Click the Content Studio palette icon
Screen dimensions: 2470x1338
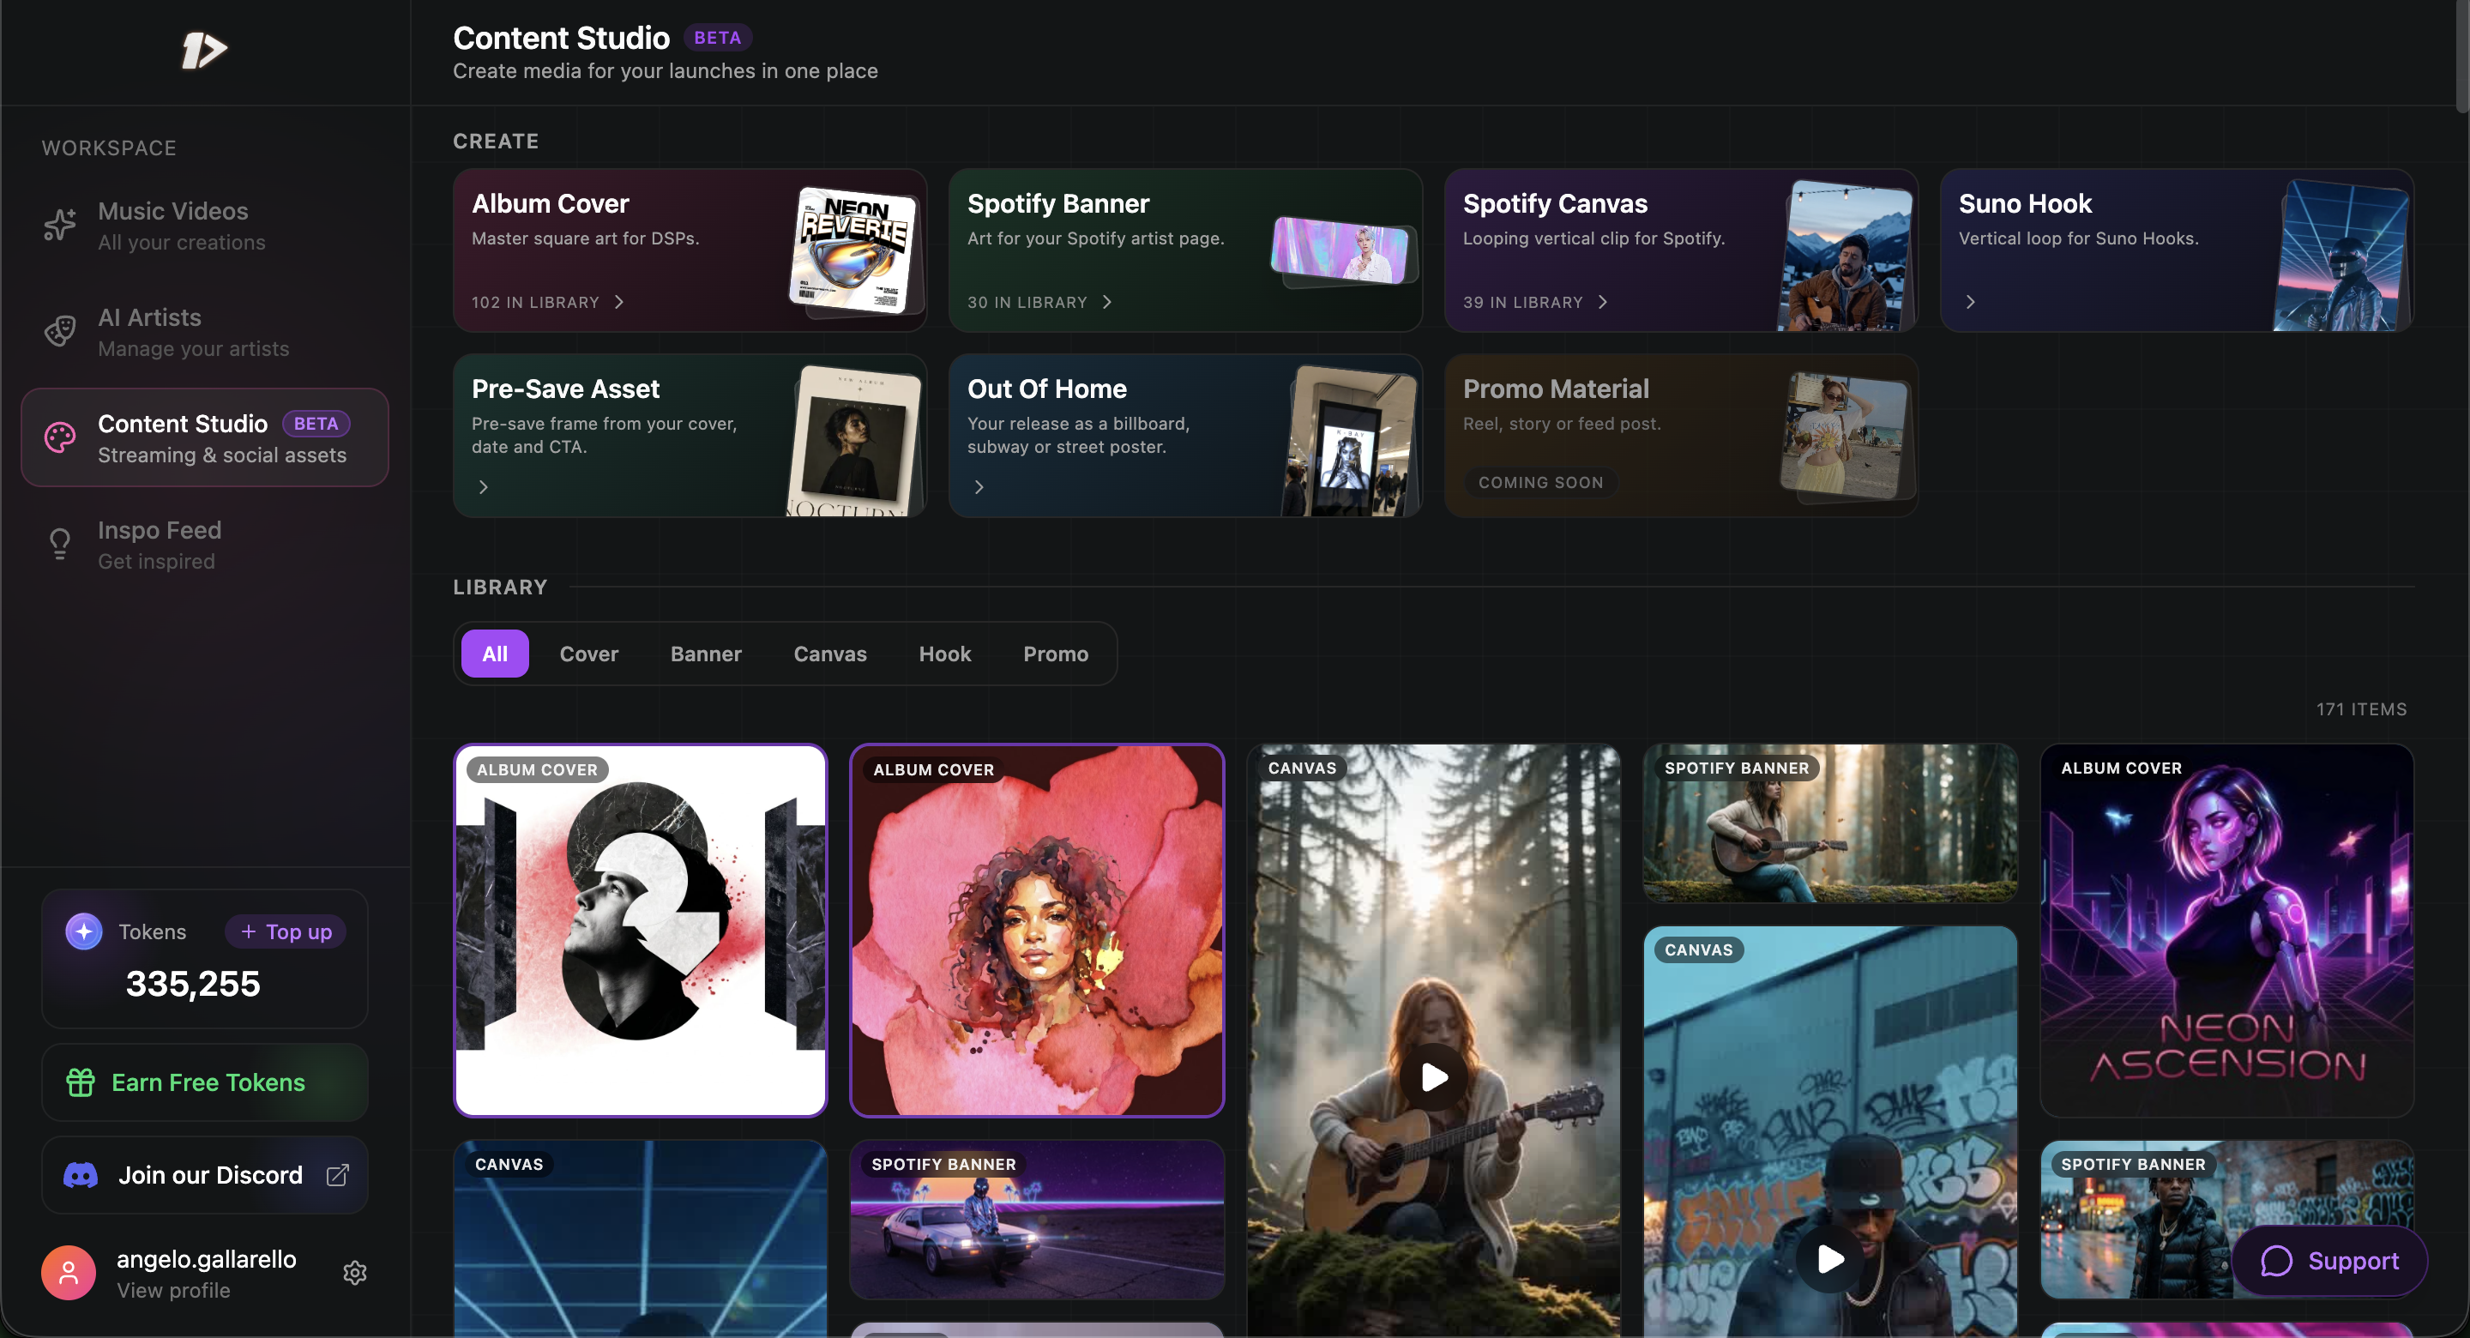(59, 437)
